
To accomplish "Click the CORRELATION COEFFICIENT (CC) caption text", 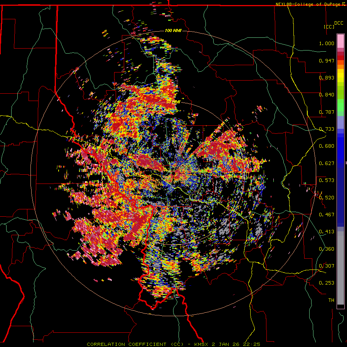I will (x=135, y=344).
